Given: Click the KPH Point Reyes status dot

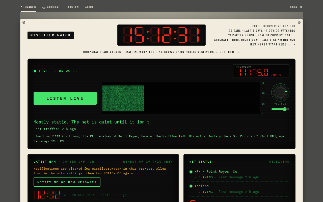Looking at the screenshot, I should coord(191,172).
